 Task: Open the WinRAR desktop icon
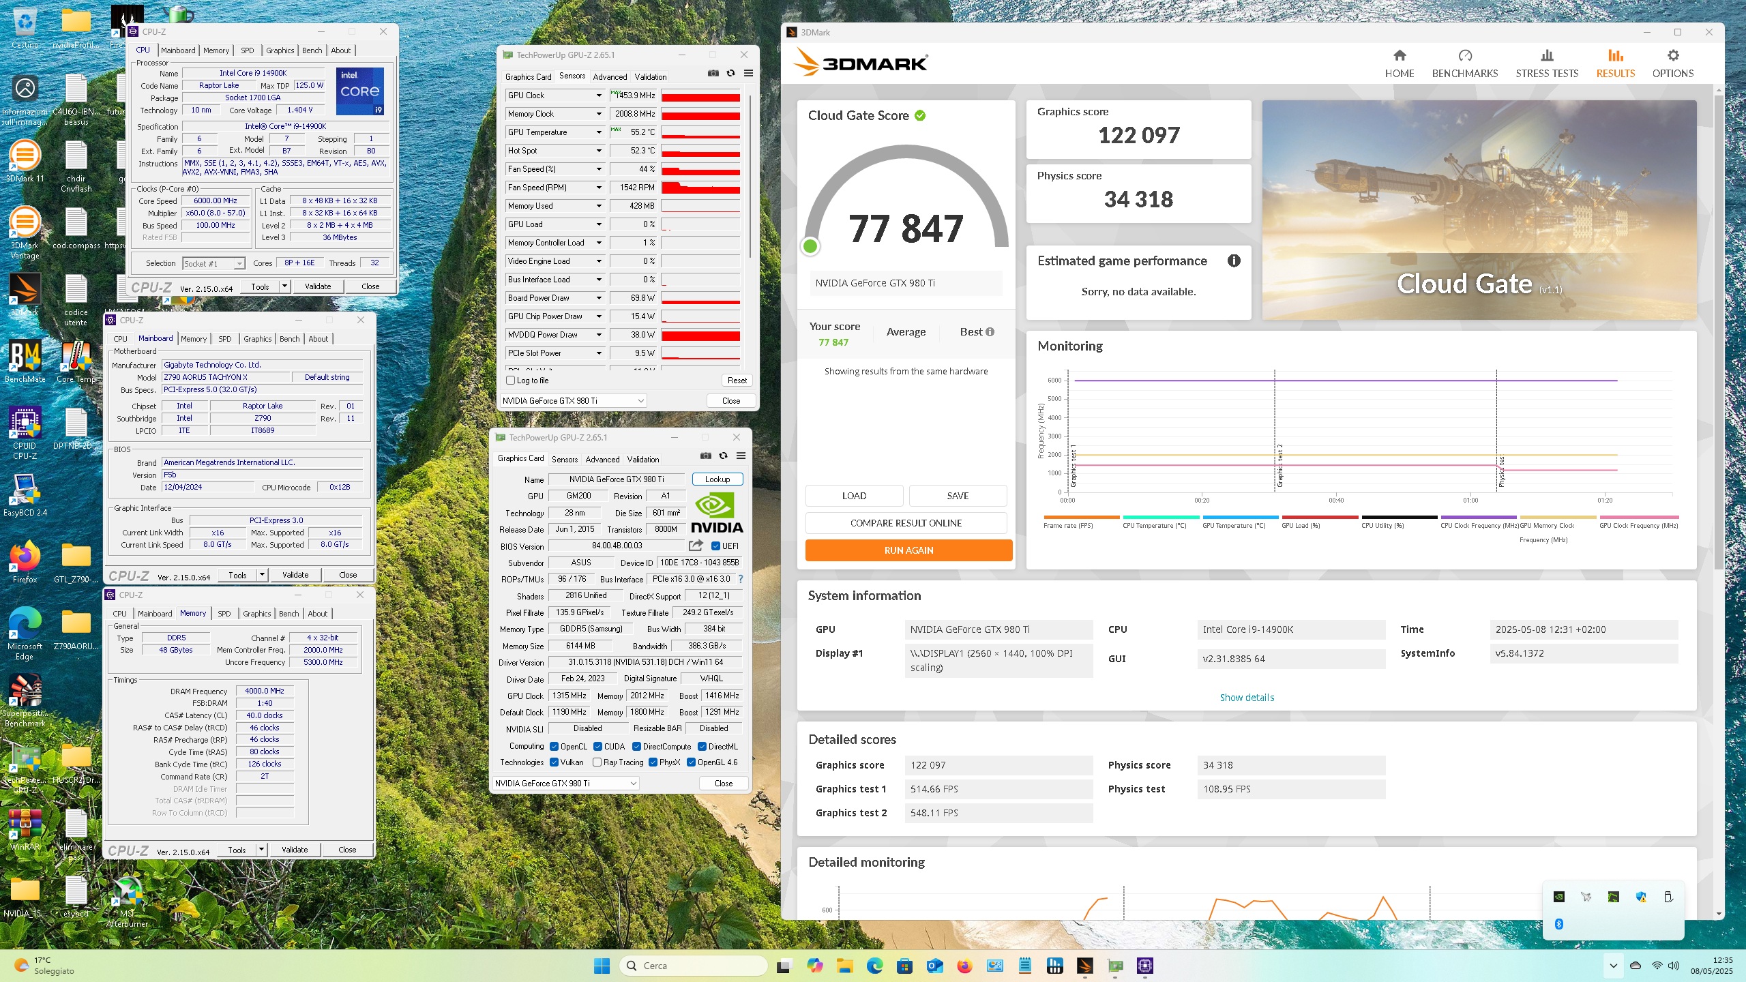click(25, 829)
